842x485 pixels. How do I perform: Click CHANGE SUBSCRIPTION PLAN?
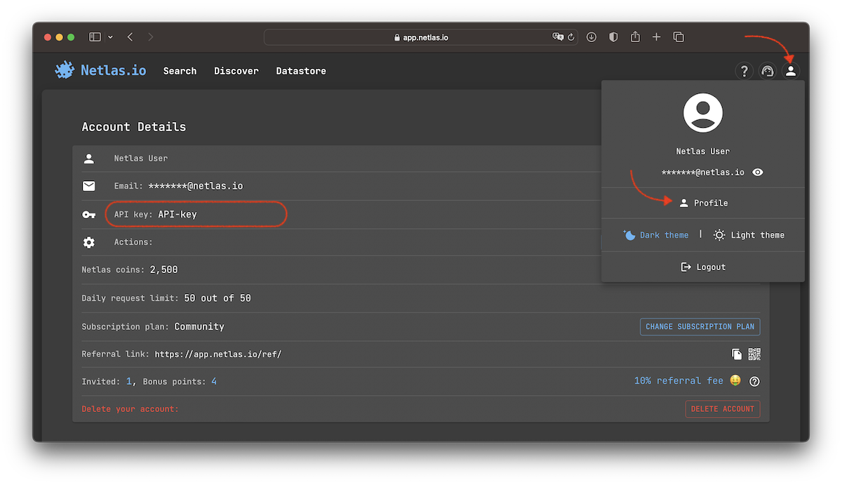coord(700,326)
